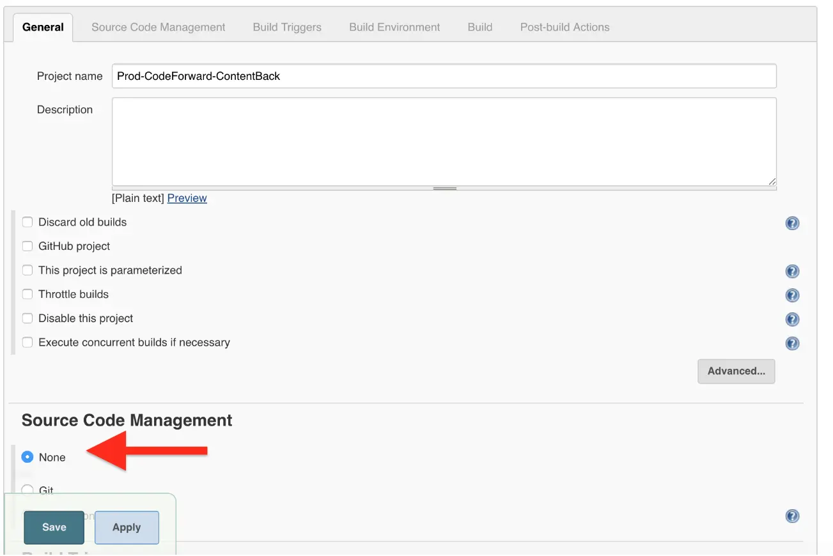Image resolution: width=833 pixels, height=556 pixels.
Task: Tick This project is parameterized
Action: (x=27, y=270)
